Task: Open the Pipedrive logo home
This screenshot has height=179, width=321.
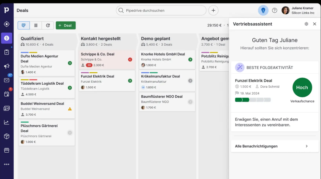Action: [x=7, y=10]
